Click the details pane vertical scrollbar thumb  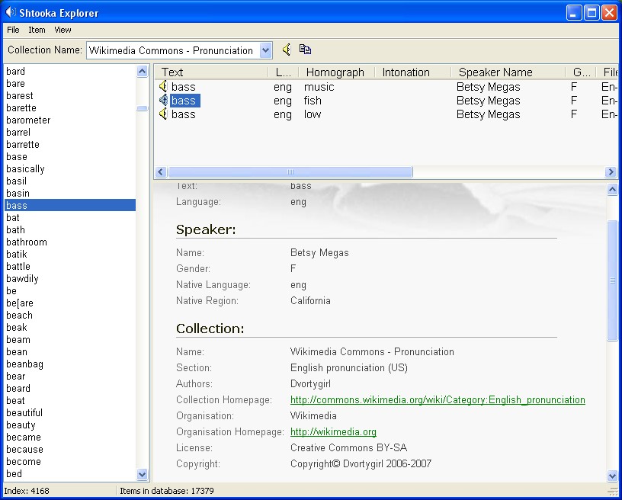612,280
